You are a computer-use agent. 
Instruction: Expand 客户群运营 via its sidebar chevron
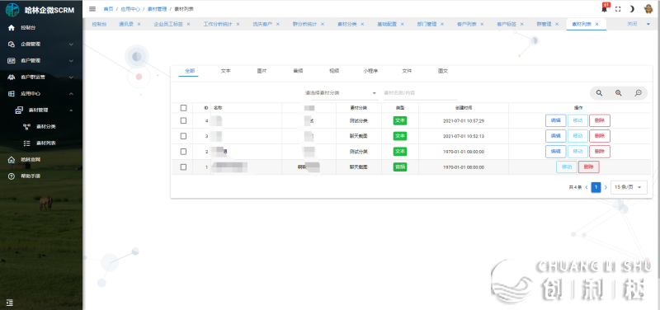point(71,77)
